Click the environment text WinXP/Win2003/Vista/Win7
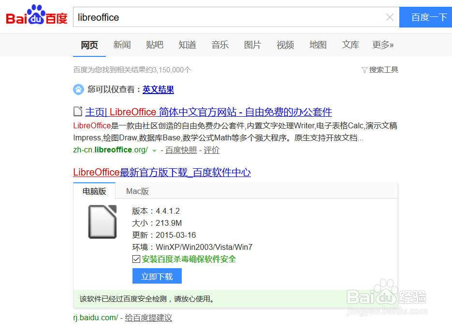Viewport: 452px width, 327px height. (x=204, y=247)
